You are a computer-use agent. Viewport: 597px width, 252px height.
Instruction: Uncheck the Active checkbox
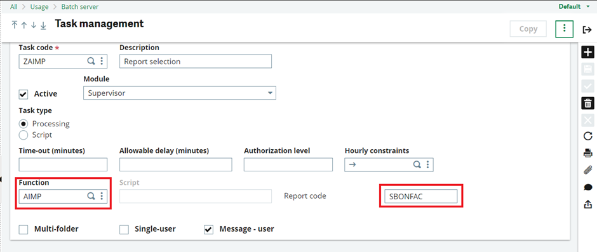click(x=23, y=94)
